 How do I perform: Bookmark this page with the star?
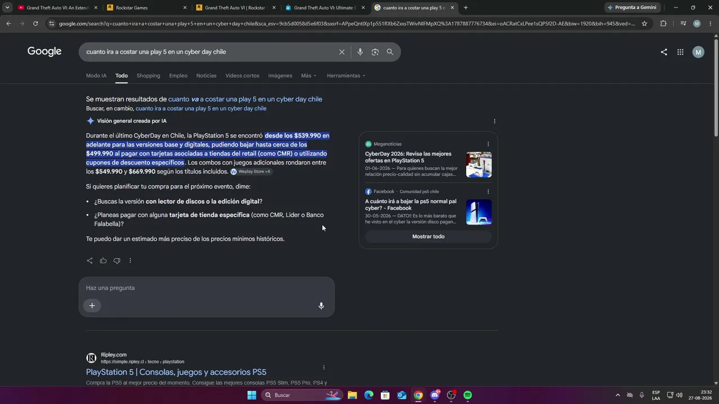(x=644, y=24)
